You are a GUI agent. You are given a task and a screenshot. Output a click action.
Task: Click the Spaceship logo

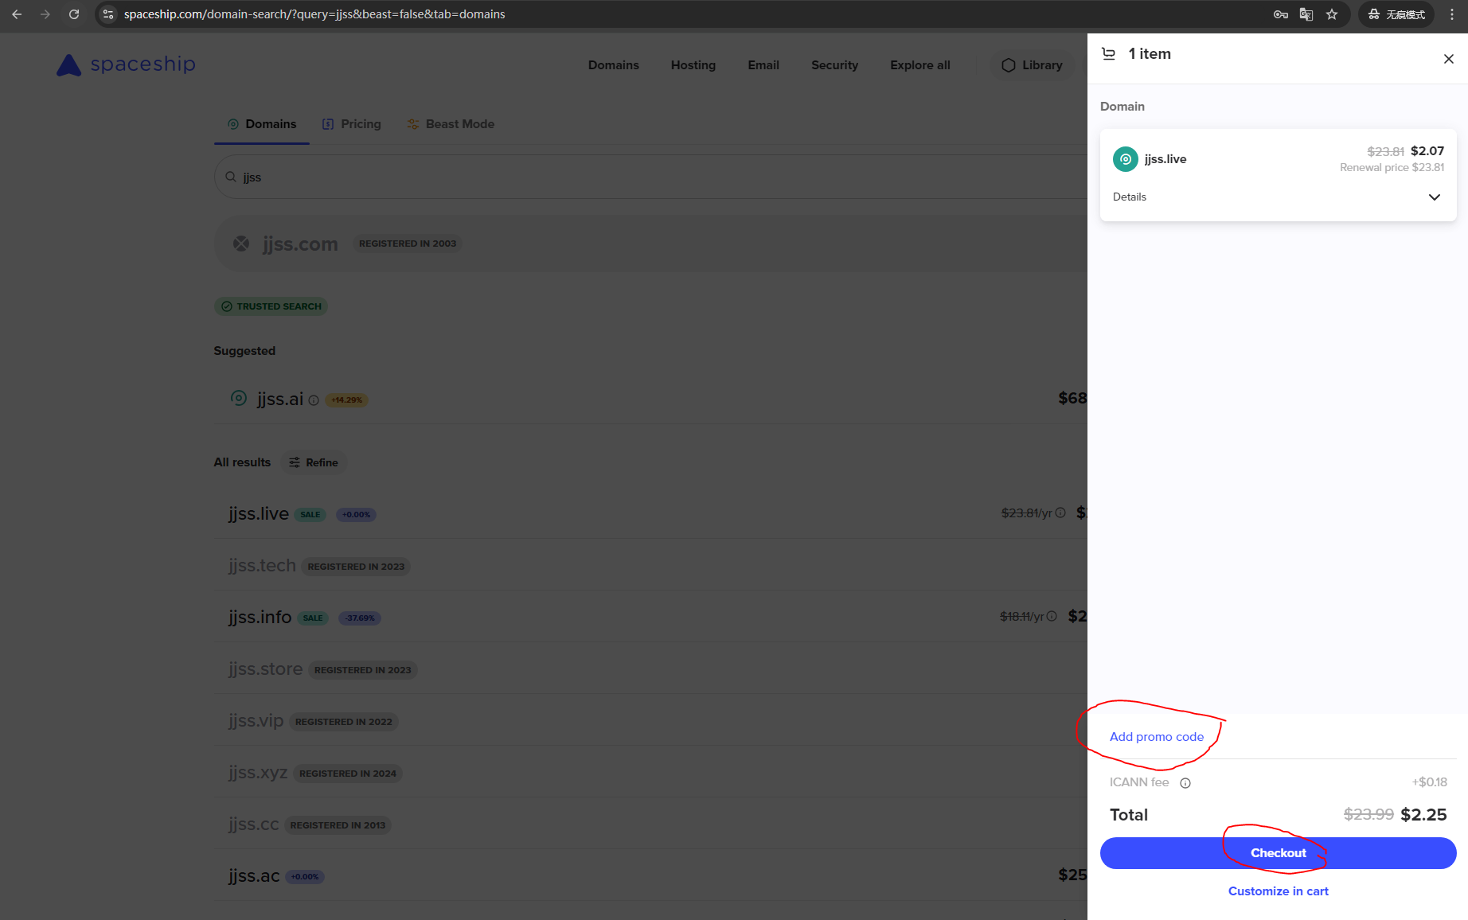point(126,64)
